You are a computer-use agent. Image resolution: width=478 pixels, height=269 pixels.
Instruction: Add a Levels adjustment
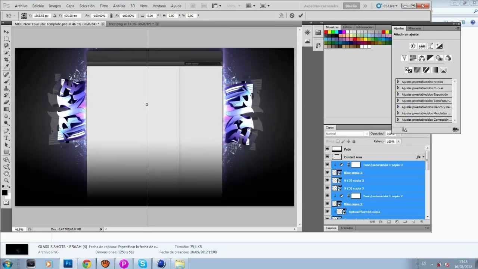click(x=422, y=46)
